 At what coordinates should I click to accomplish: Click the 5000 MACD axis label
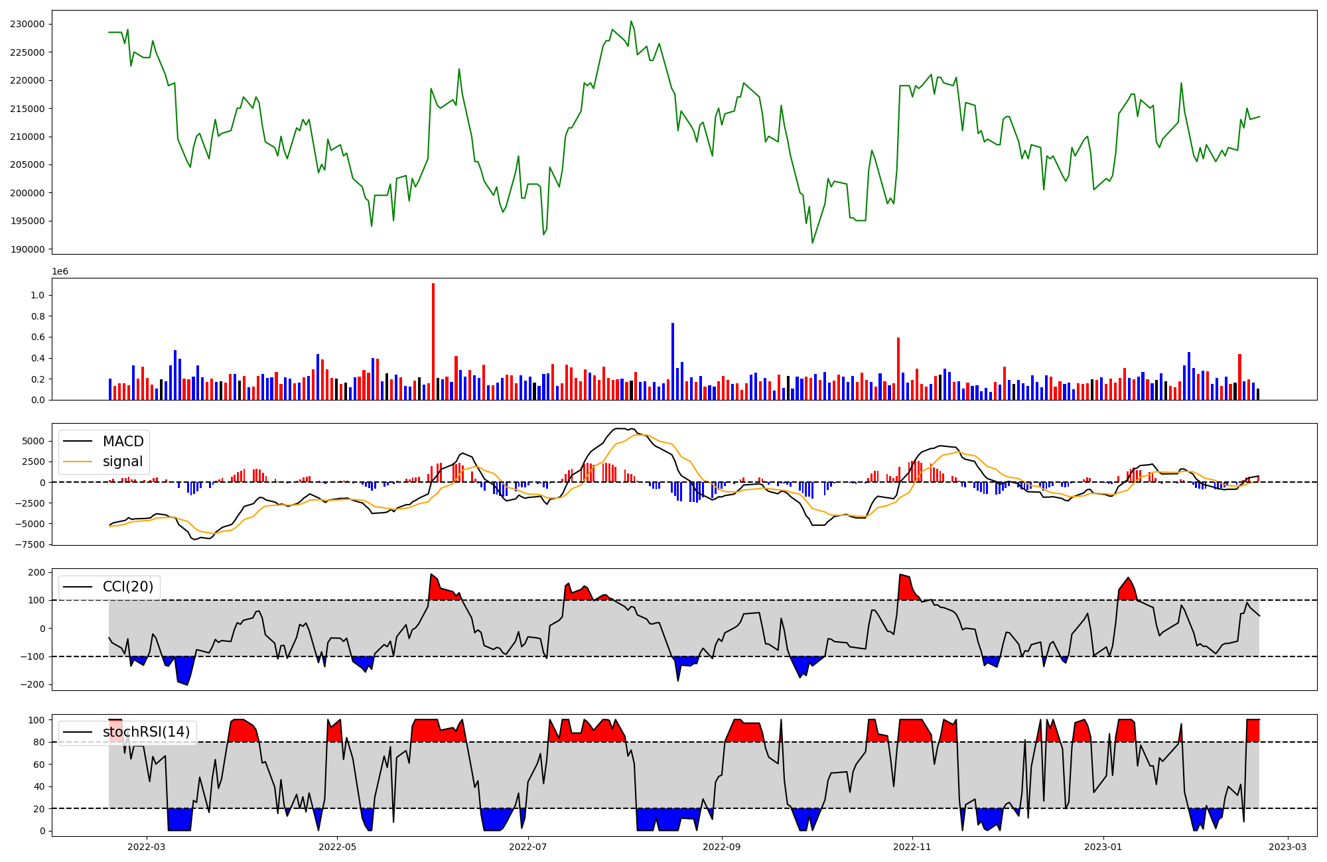coord(33,442)
